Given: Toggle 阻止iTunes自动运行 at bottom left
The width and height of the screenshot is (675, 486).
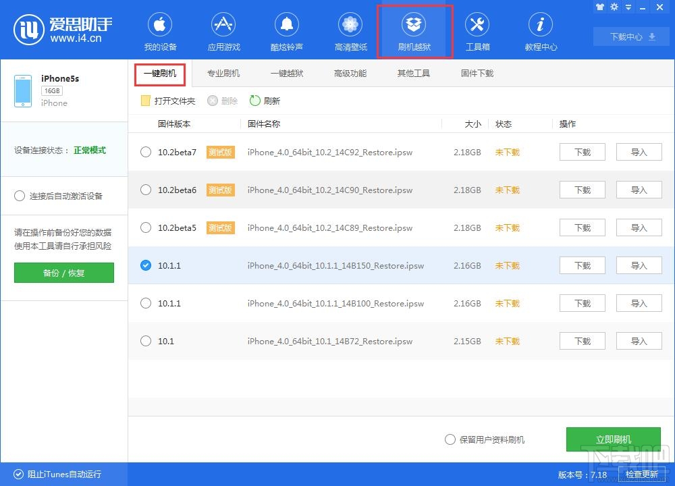Looking at the screenshot, I should pos(18,475).
